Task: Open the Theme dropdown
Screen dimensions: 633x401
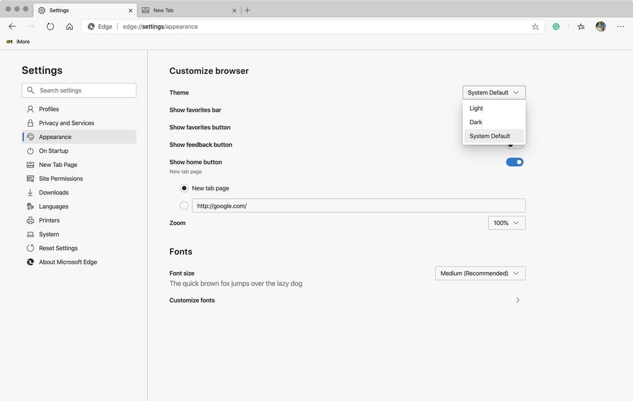Action: point(494,92)
